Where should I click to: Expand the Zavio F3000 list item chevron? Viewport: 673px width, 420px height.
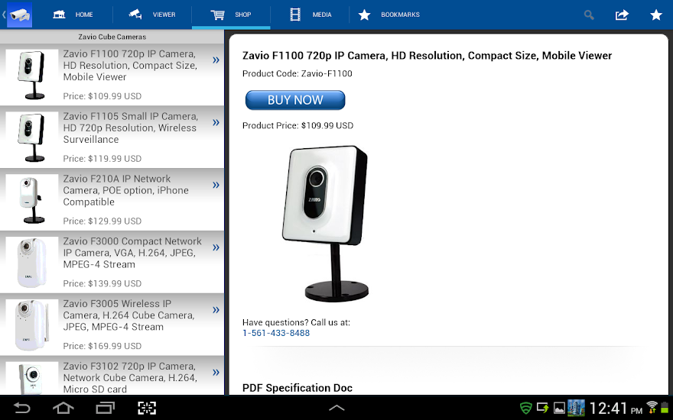coord(216,247)
